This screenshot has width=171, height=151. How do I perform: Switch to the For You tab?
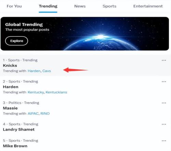click(x=14, y=6)
